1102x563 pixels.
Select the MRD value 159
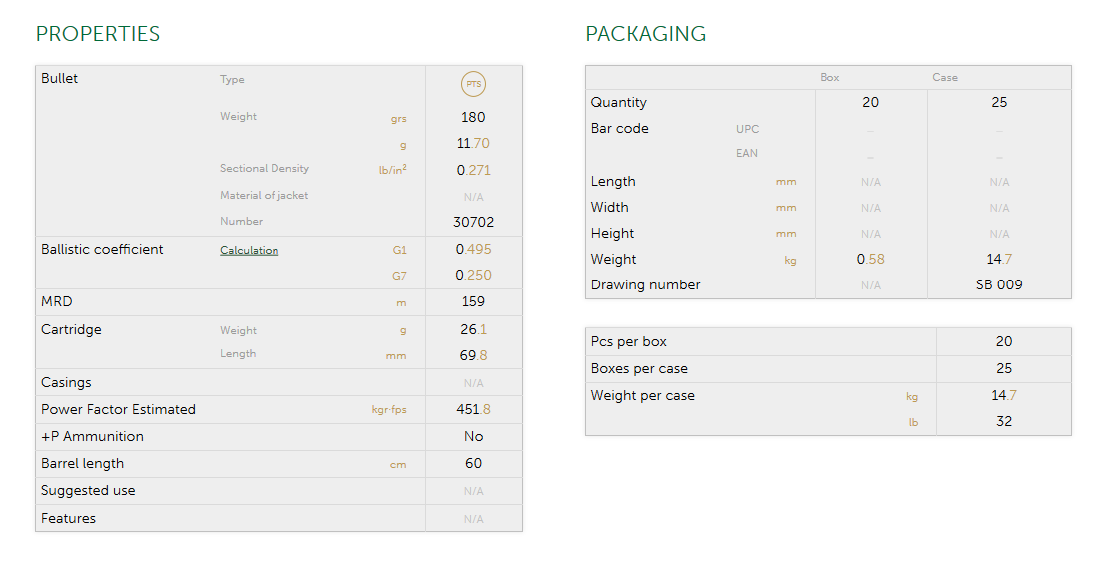473,302
